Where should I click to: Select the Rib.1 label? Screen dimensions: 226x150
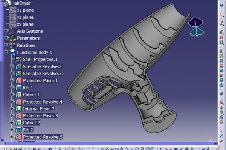point(28,87)
